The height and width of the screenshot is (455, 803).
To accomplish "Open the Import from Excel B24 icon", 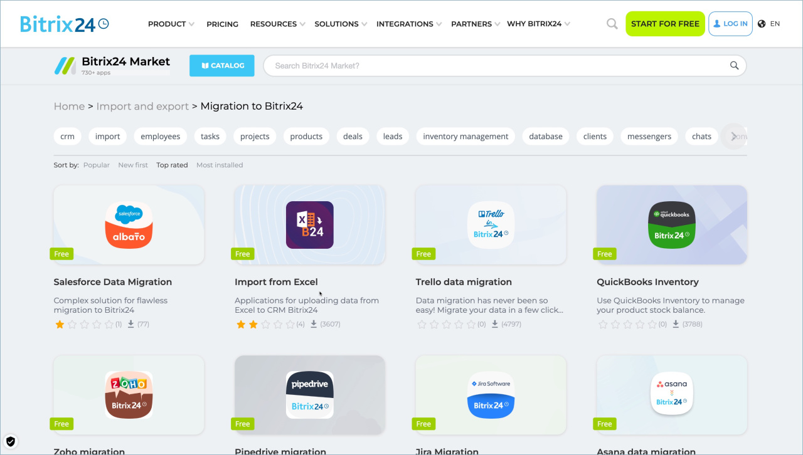I will coord(310,225).
